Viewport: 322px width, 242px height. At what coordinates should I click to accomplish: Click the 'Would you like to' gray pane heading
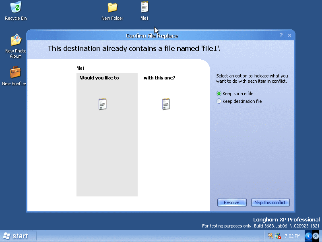[x=99, y=78]
